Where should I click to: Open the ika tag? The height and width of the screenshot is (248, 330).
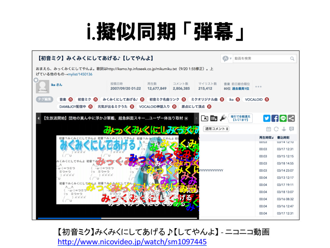pos(231,99)
